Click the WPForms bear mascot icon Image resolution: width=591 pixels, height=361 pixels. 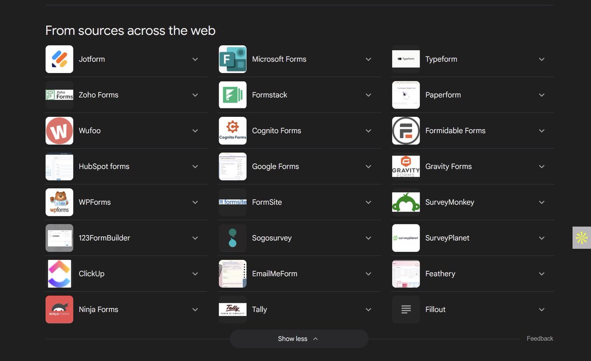pos(59,202)
